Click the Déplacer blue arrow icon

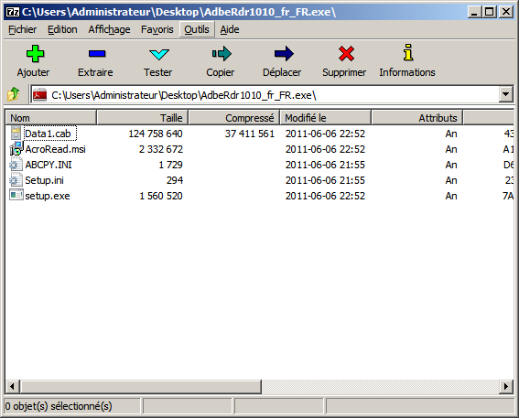tap(284, 54)
